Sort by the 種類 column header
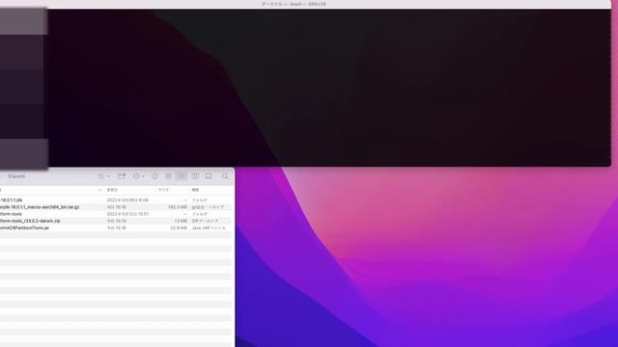The image size is (618, 347). tap(195, 190)
